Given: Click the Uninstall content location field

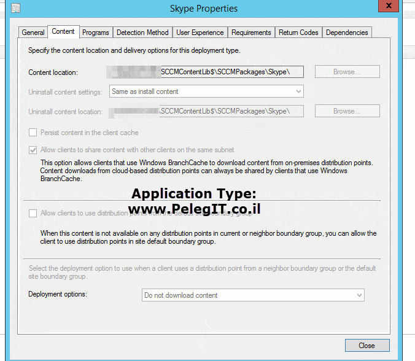Looking at the screenshot, I should [x=206, y=111].
